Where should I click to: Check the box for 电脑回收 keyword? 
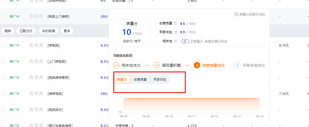(x=3, y=110)
